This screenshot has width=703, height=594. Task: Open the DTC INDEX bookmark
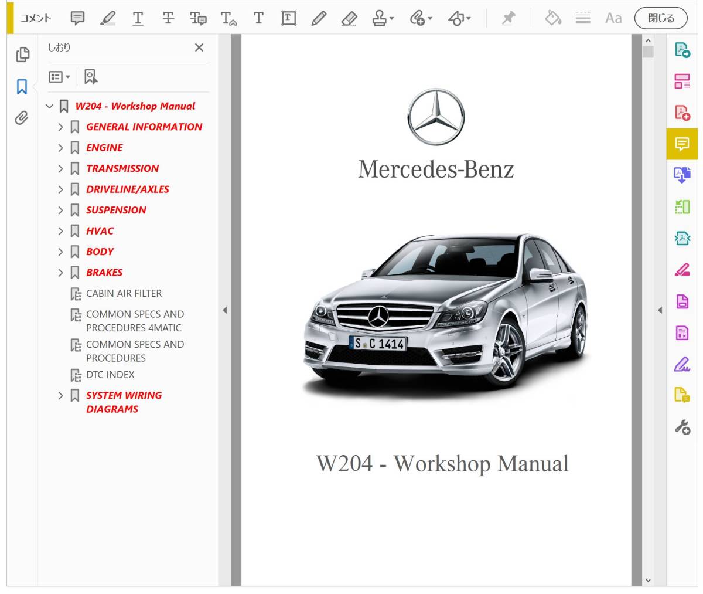[x=110, y=374]
